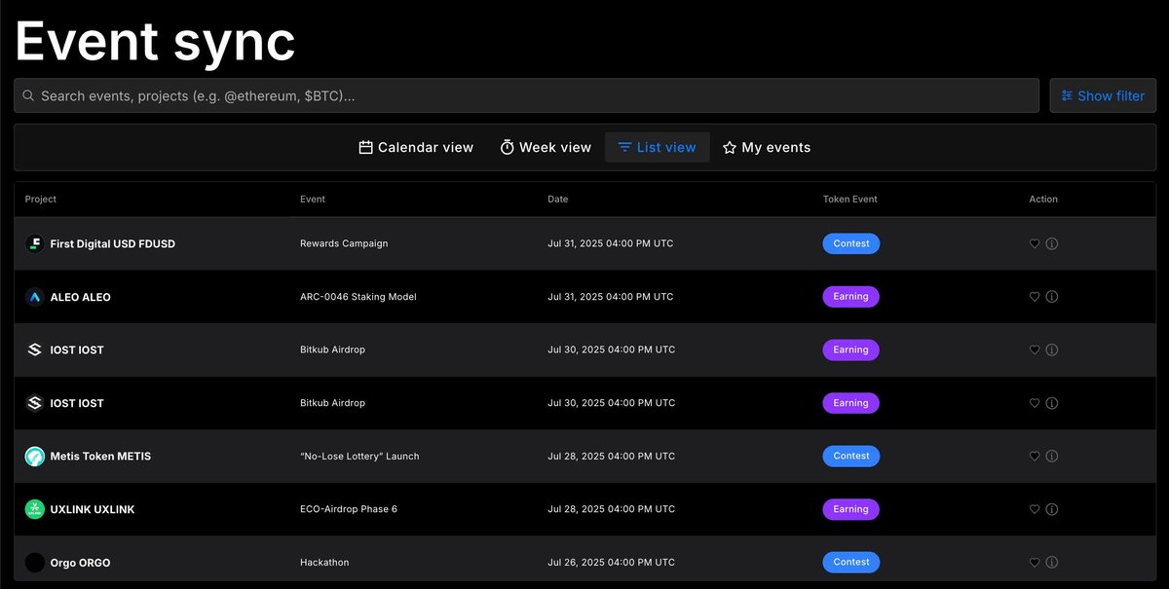Favorite the First Digital USD event with heart
Screen dimensions: 1169x589
[1035, 244]
